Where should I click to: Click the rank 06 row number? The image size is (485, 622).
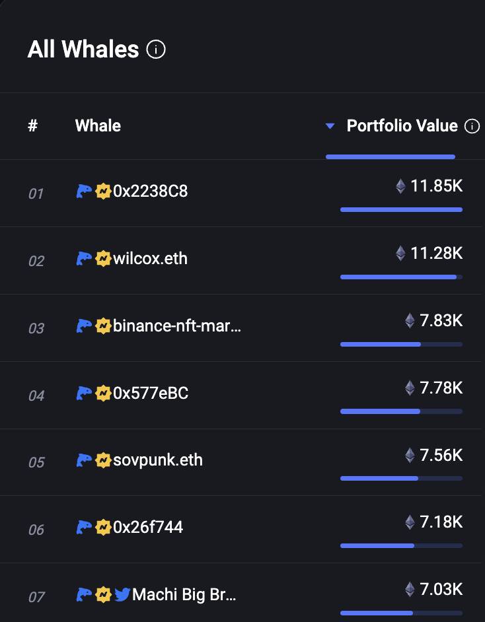36,530
